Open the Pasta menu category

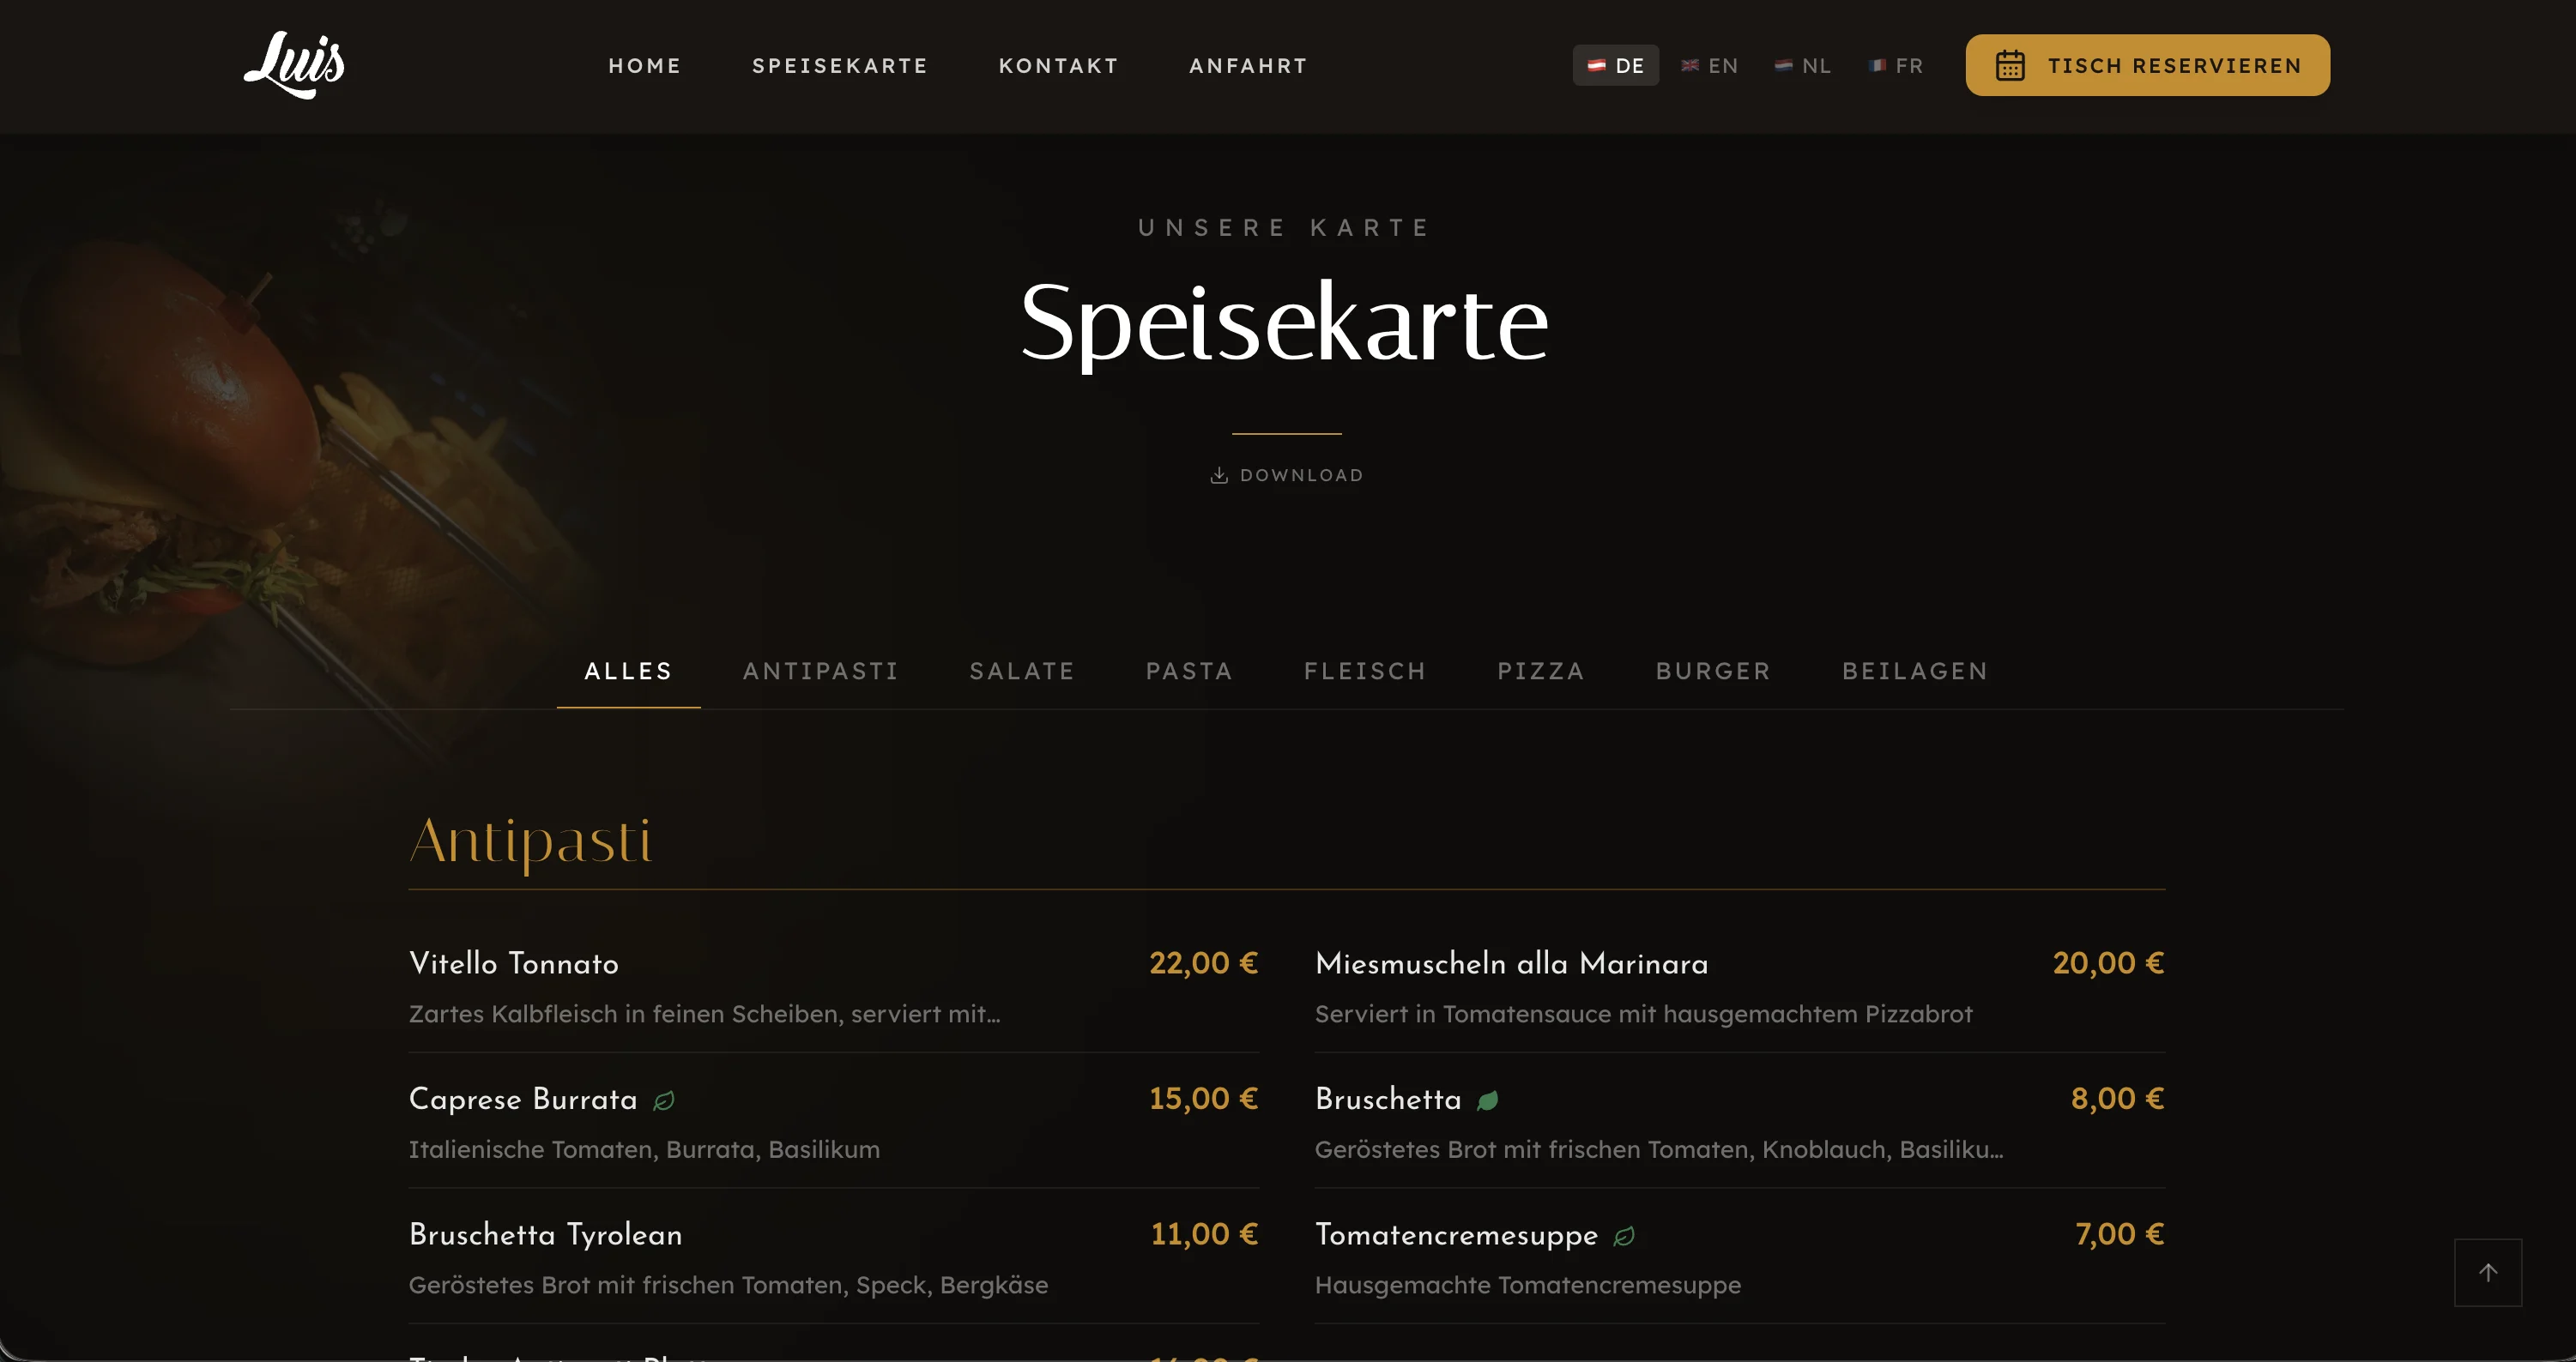(x=1189, y=671)
